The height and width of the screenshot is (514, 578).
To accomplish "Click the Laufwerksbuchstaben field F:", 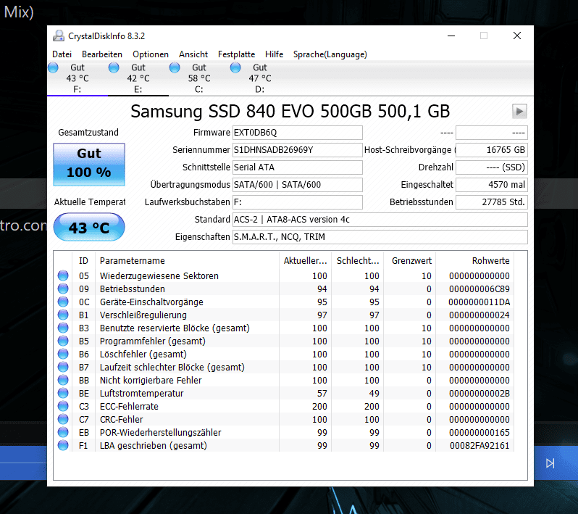I will (297, 202).
